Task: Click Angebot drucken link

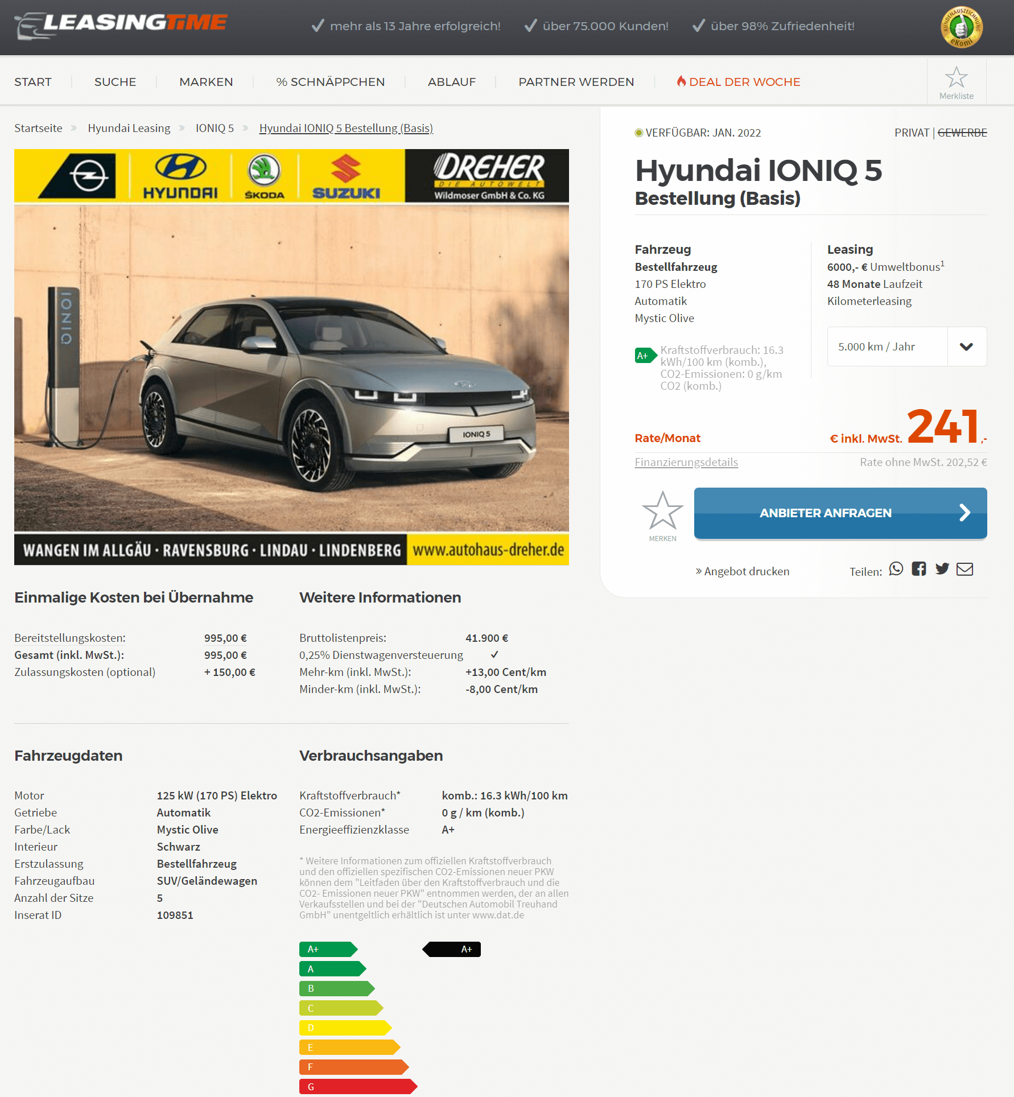Action: 742,571
